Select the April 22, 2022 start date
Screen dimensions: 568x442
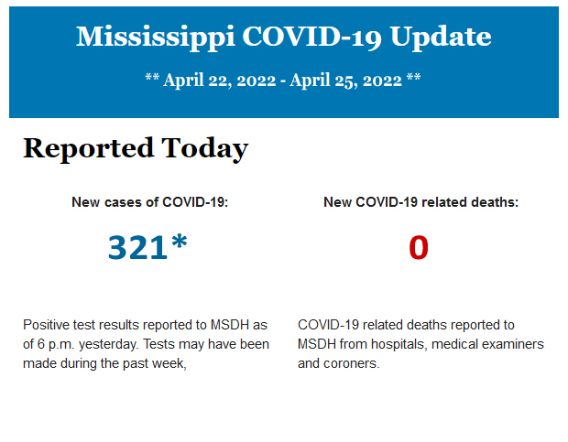[x=220, y=80]
